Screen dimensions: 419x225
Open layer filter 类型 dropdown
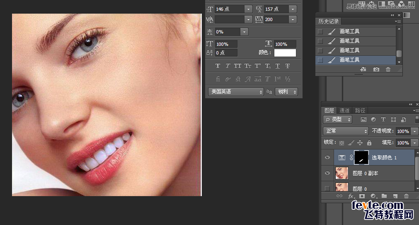tap(337, 120)
